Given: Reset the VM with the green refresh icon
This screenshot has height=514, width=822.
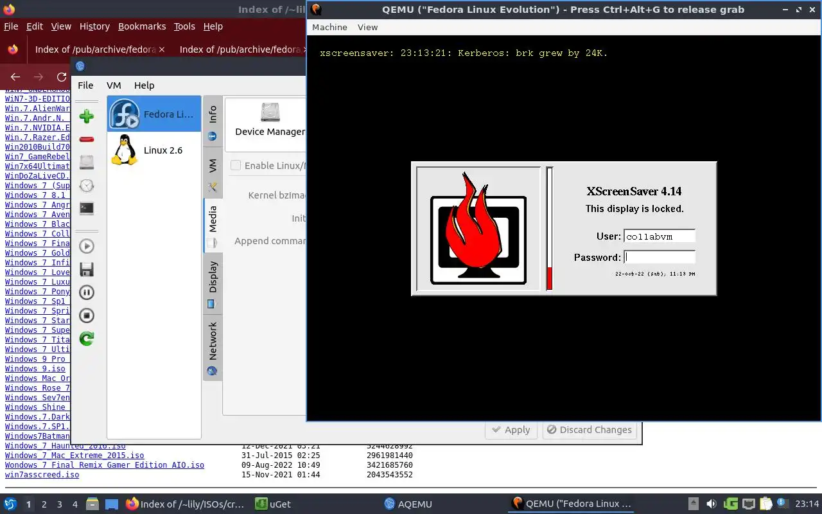Looking at the screenshot, I should coord(87,339).
